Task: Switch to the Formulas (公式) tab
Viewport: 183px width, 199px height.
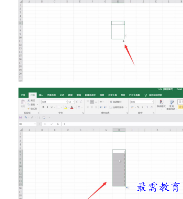Action: coord(62,95)
